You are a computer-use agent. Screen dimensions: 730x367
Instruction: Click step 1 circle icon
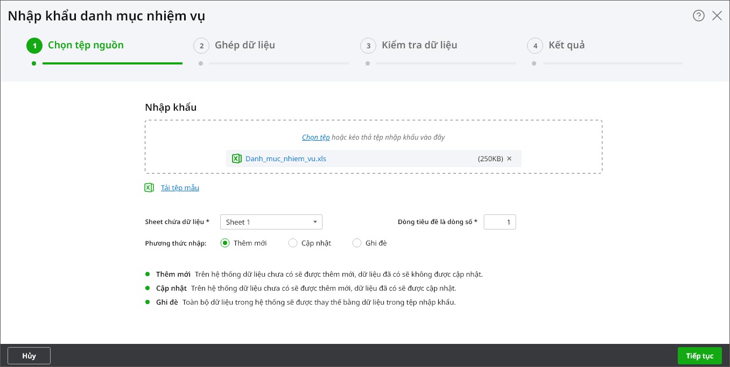pos(34,46)
